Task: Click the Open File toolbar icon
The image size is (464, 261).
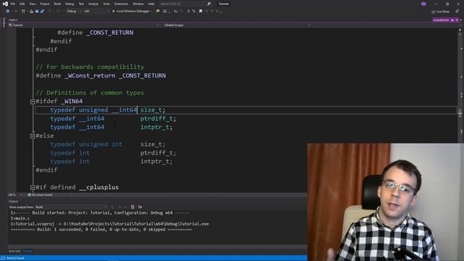Action: (31, 12)
